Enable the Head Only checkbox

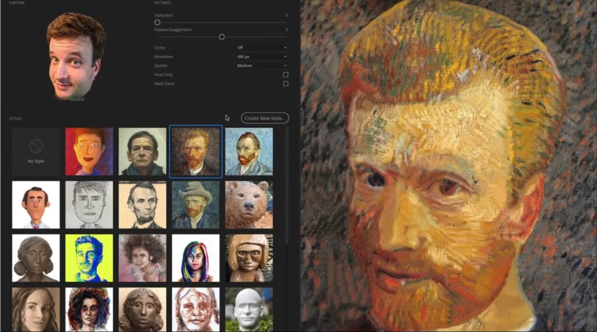[x=286, y=75]
